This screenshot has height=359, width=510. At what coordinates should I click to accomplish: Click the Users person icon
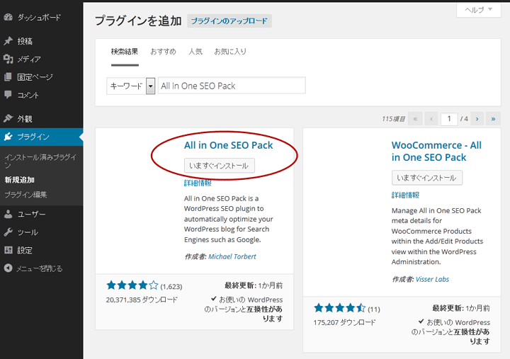(8, 214)
